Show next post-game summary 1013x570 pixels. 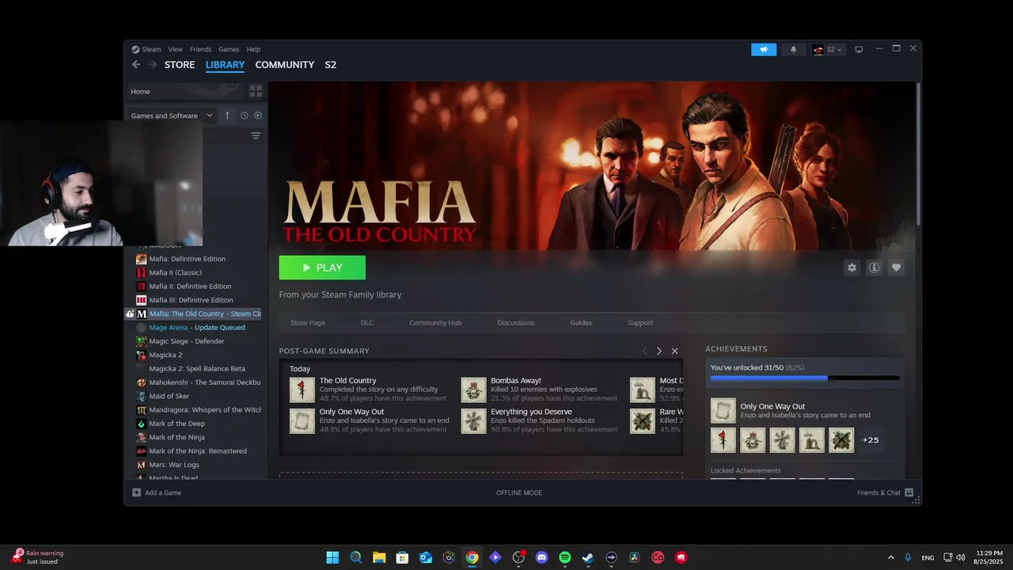(659, 351)
